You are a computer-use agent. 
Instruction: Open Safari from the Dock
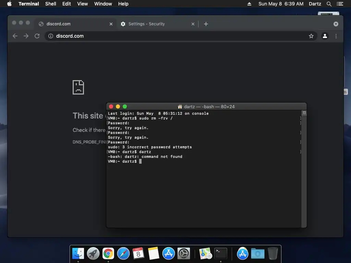[x=123, y=254]
